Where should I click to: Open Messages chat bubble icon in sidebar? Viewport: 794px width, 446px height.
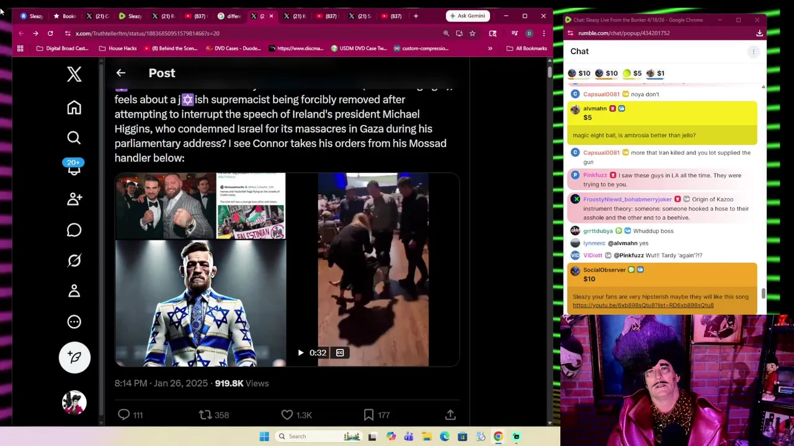click(74, 230)
